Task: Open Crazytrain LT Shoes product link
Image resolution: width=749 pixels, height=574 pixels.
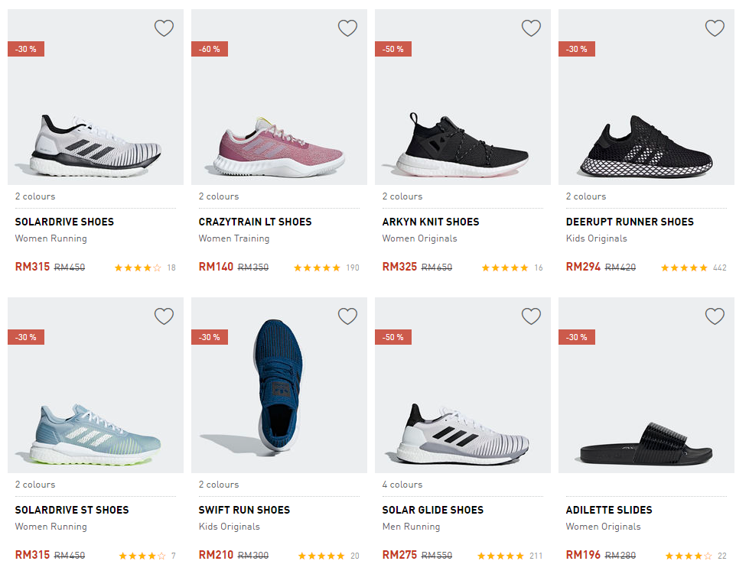Action: coord(255,222)
